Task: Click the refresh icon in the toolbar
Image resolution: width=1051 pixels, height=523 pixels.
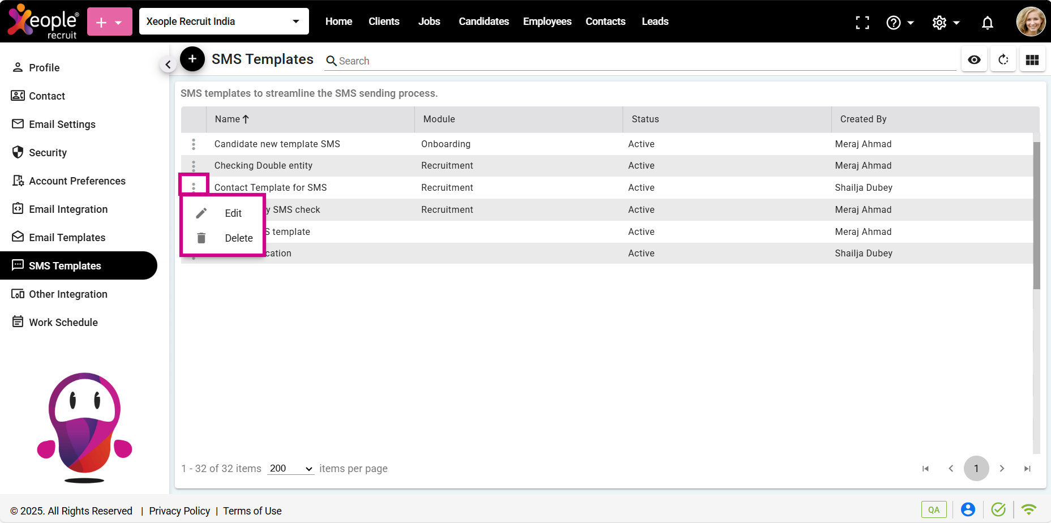Action: pyautogui.click(x=1003, y=59)
